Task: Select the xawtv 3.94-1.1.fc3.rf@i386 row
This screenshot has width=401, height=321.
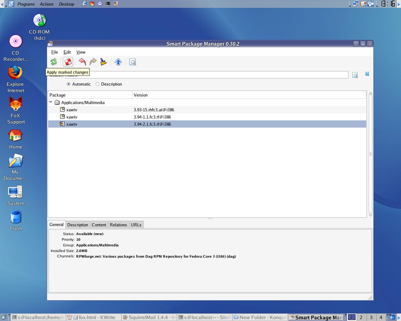Action: (x=207, y=117)
